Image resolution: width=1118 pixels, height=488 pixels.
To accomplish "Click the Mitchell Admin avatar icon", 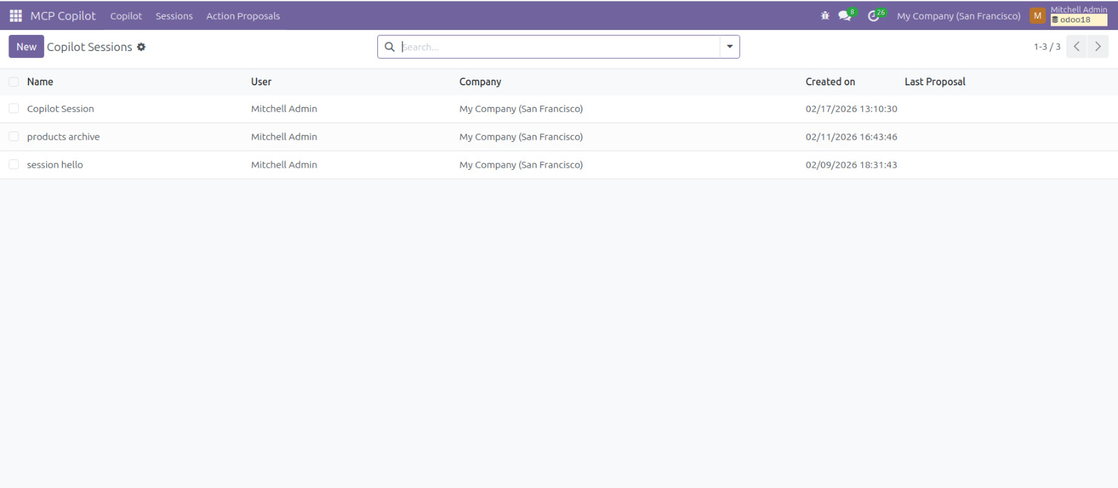I will pyautogui.click(x=1038, y=15).
